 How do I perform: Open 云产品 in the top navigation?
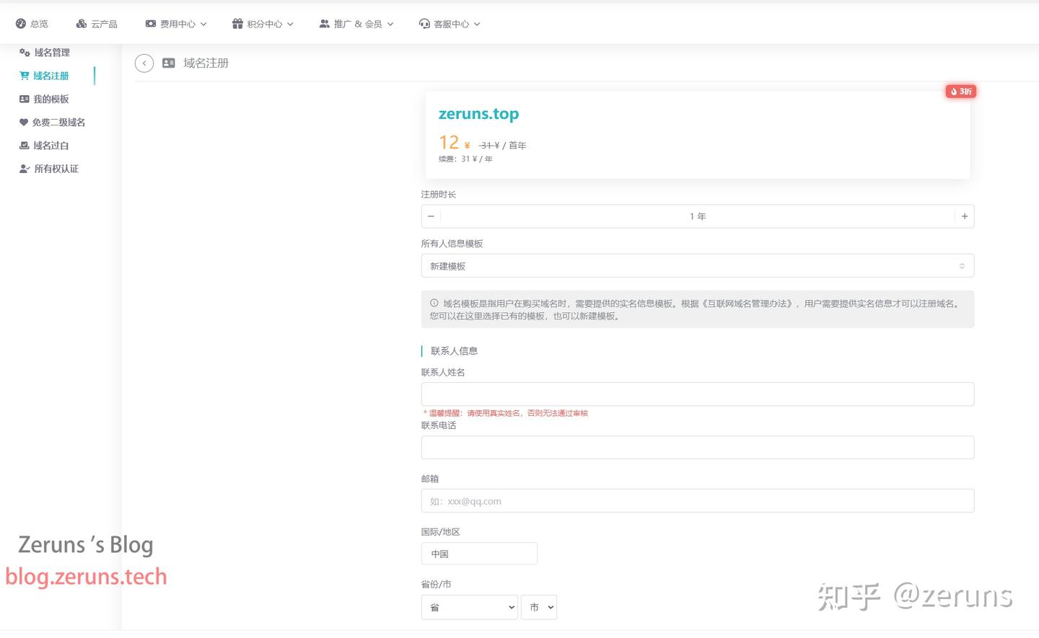click(97, 24)
